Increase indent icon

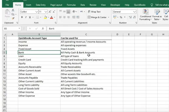click(x=78, y=17)
